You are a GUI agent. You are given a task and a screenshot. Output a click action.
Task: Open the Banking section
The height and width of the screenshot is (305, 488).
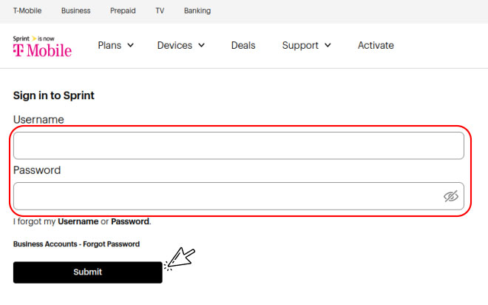coord(197,11)
